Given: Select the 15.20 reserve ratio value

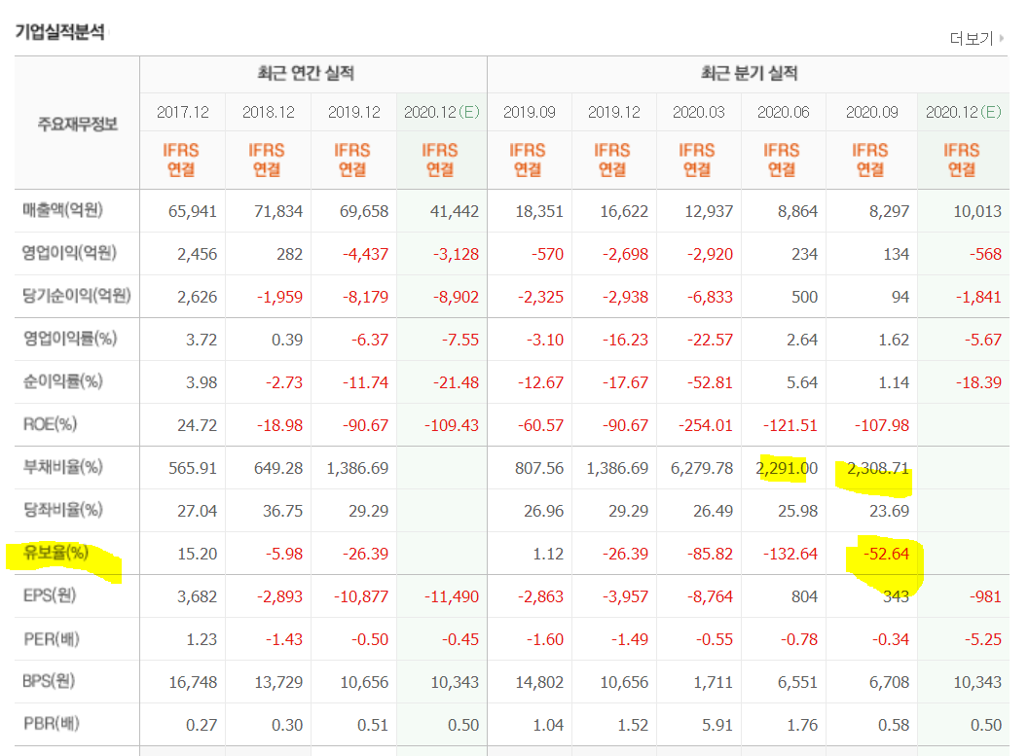Looking at the screenshot, I should tap(197, 554).
